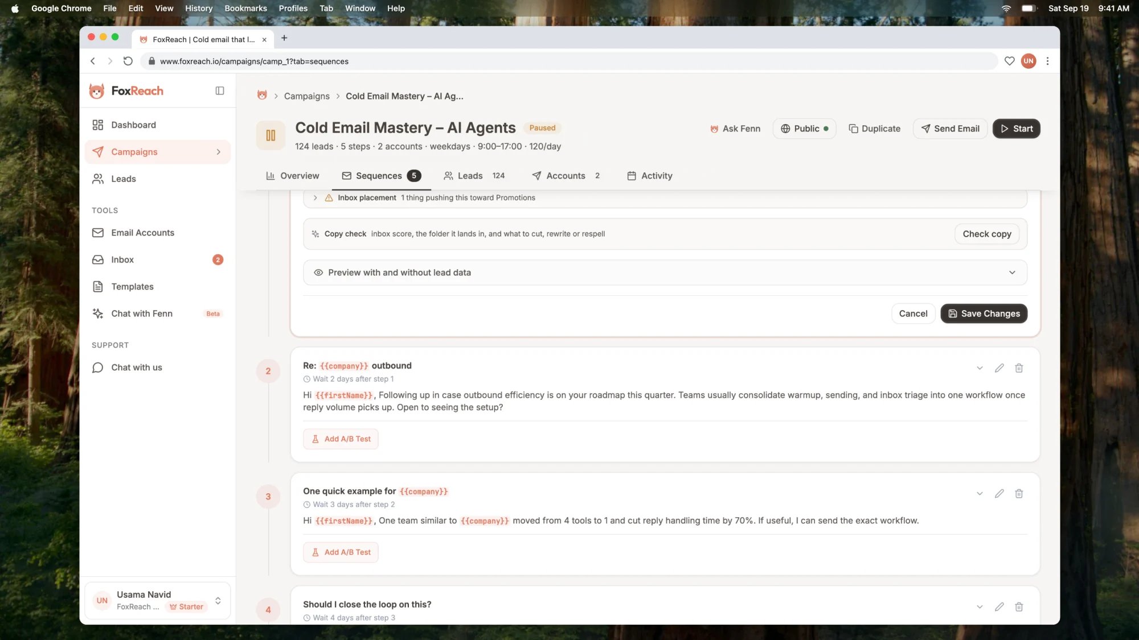Navigate to Campaigns breadcrumb
Screen dimensions: 1139x640
(306, 96)
